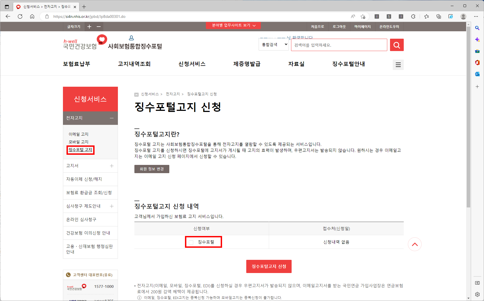Open 보험료 환급금 조회/신청 sidebar item
The image size is (484, 301).
click(x=90, y=193)
